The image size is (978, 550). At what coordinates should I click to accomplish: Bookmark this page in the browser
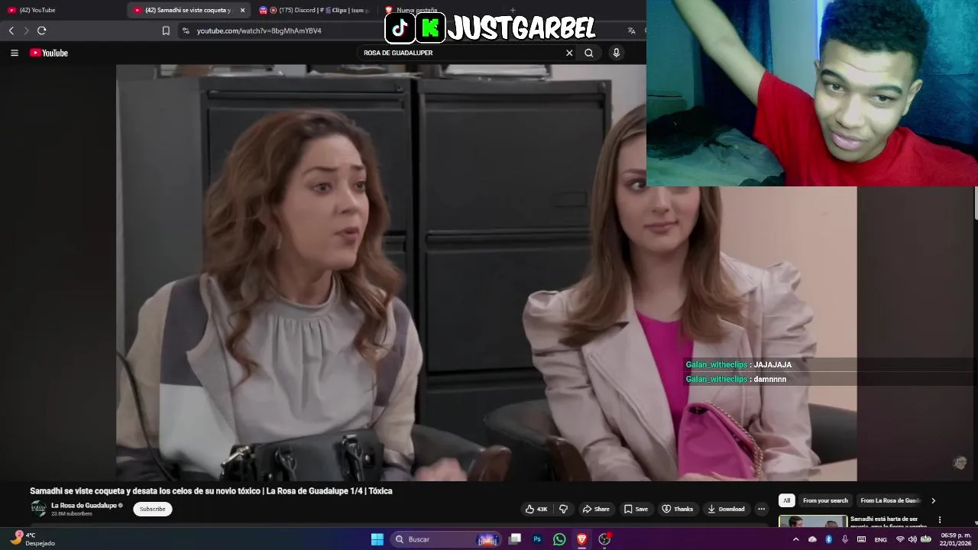click(166, 31)
